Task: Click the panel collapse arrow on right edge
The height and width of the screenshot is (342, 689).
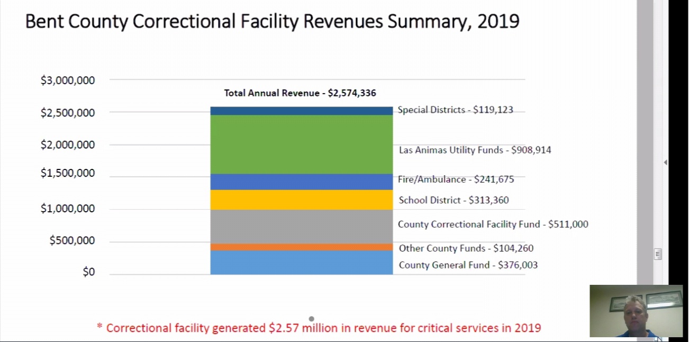Action: (x=665, y=163)
